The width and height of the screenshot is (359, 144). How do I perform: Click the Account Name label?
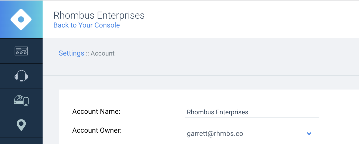[96, 111]
